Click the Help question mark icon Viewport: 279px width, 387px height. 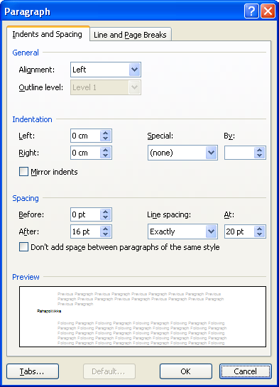251,11
